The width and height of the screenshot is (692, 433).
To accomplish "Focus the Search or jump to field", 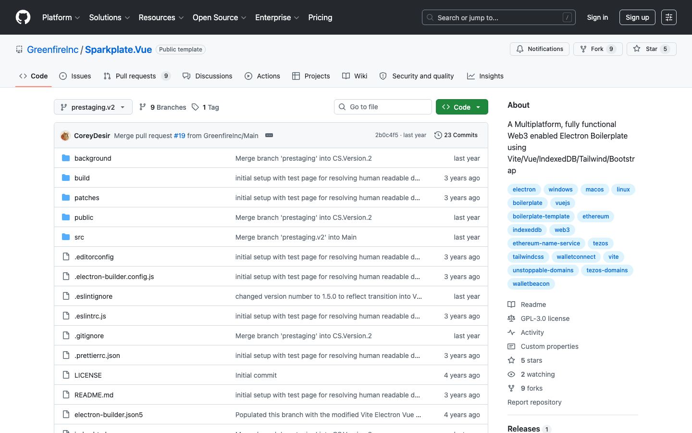I will click(499, 17).
